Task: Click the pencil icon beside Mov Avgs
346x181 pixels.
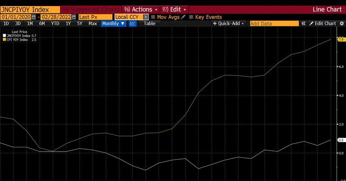Action: click(x=183, y=17)
